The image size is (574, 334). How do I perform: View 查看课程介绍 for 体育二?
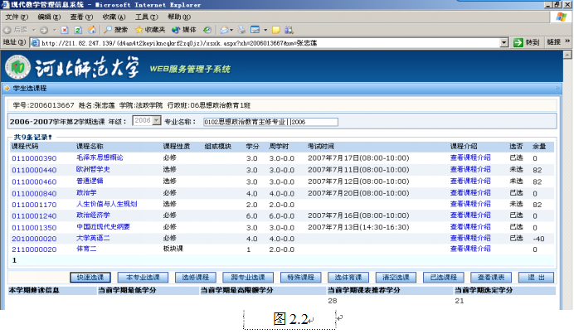tap(470, 249)
